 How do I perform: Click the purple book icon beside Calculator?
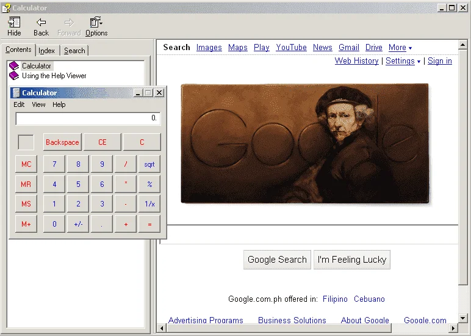coord(14,66)
